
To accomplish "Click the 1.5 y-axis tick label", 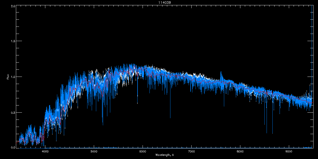I will coord(12,41).
